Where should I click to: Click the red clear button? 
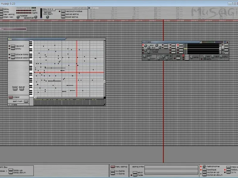click(11, 97)
